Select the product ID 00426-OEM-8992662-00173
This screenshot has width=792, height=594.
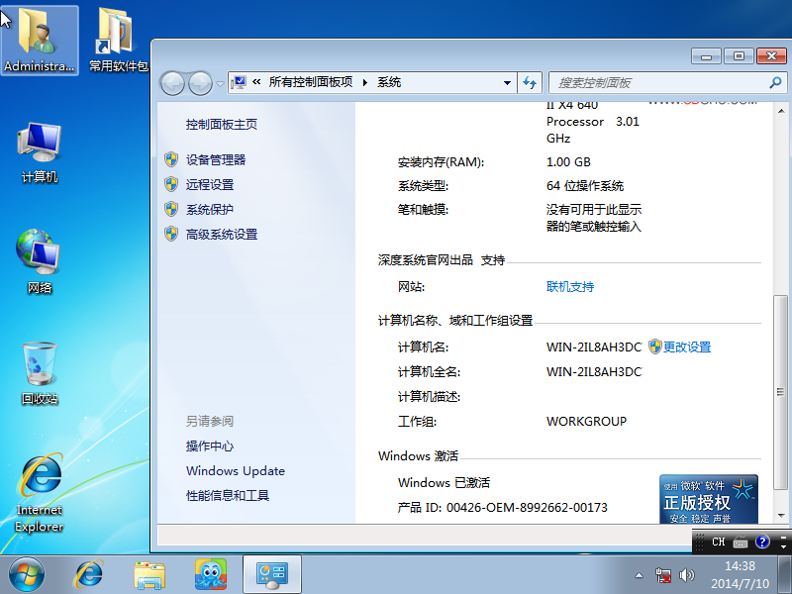(527, 507)
